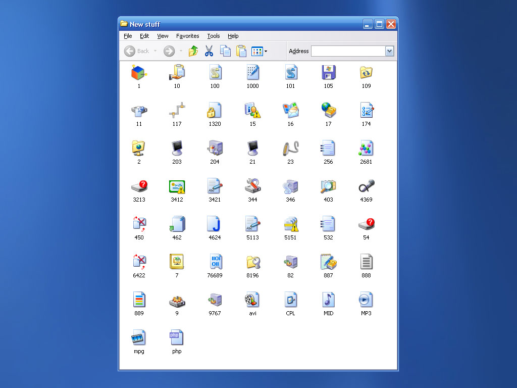Click the MP3 media file icon

coord(366,300)
